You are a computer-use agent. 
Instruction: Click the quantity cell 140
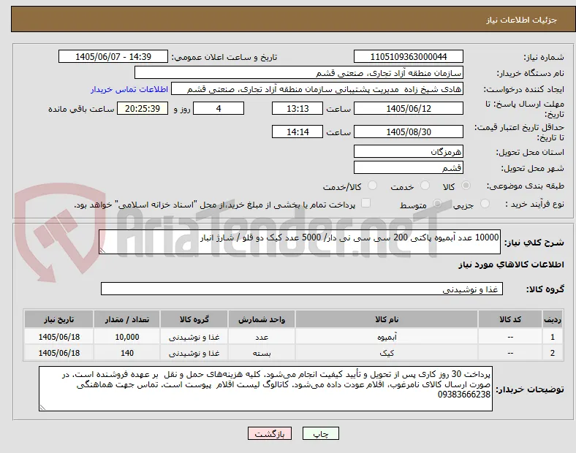pyautogui.click(x=126, y=353)
